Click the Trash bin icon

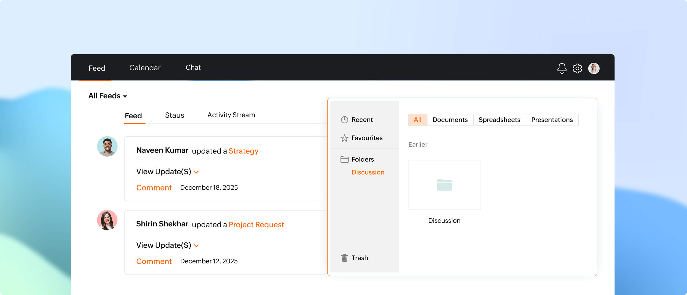(344, 258)
